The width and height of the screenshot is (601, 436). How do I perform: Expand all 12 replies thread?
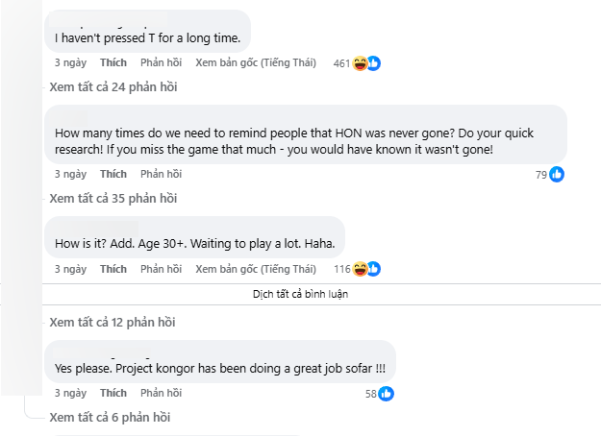click(x=113, y=322)
